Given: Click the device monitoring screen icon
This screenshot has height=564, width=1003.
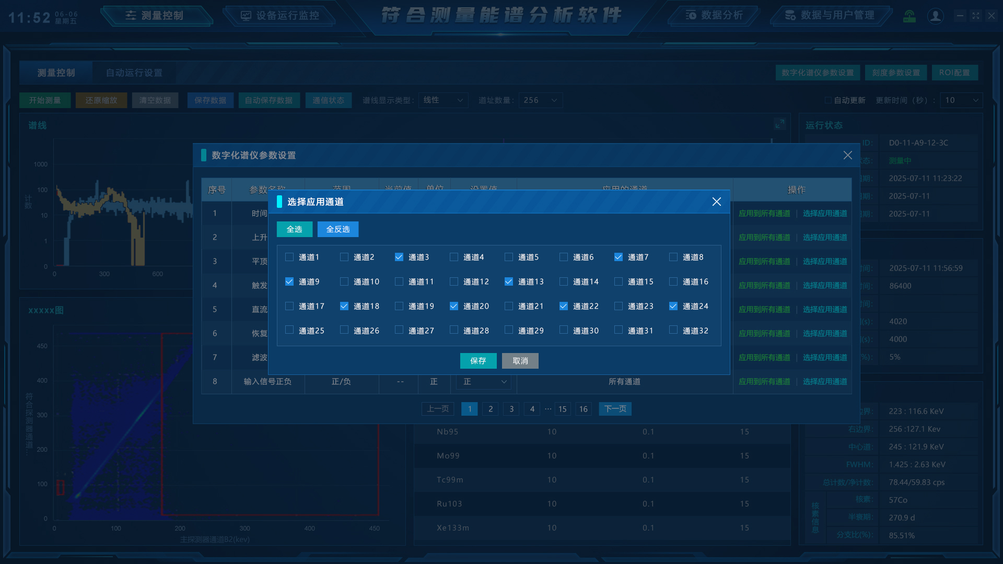Looking at the screenshot, I should [246, 16].
